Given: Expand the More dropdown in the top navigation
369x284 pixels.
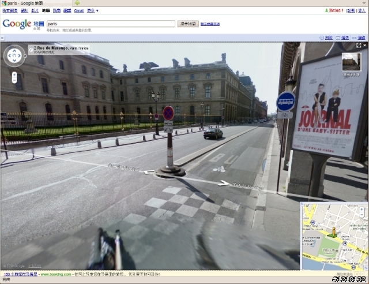Looking at the screenshot, I should (x=93, y=10).
